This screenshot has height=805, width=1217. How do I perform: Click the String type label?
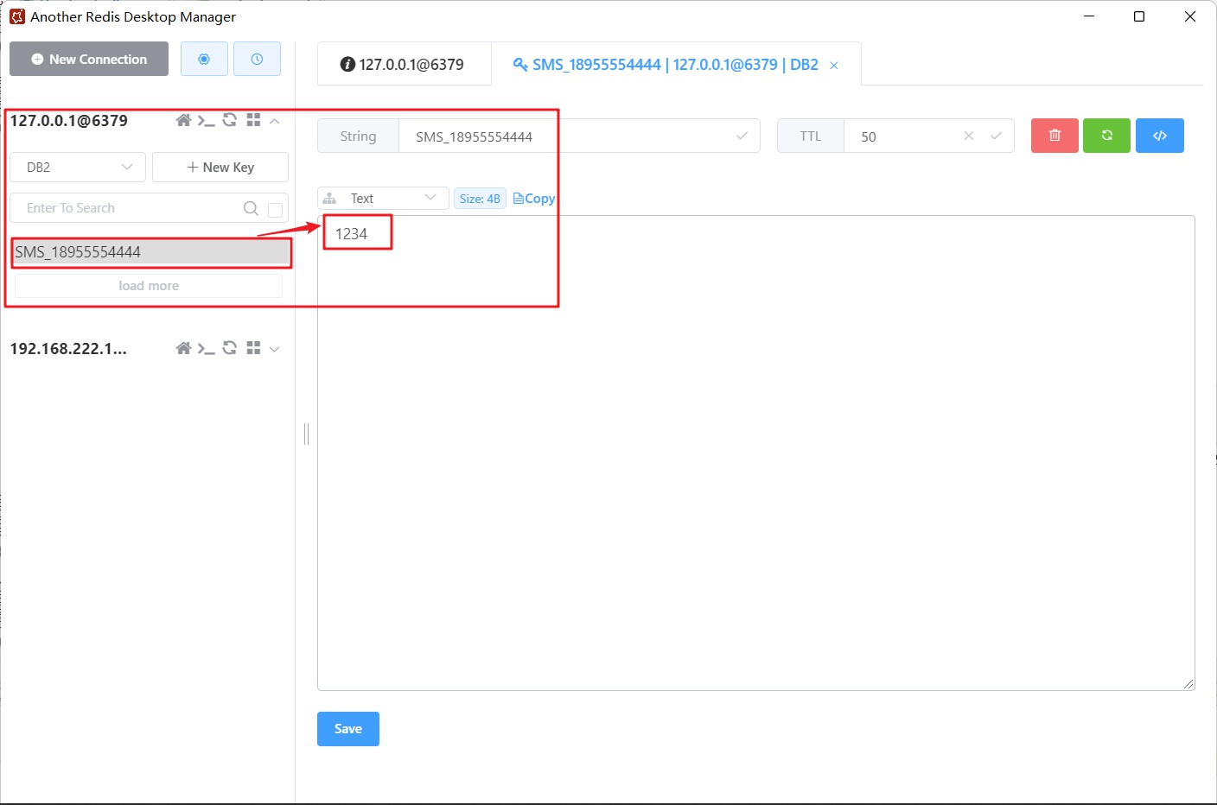pos(358,136)
